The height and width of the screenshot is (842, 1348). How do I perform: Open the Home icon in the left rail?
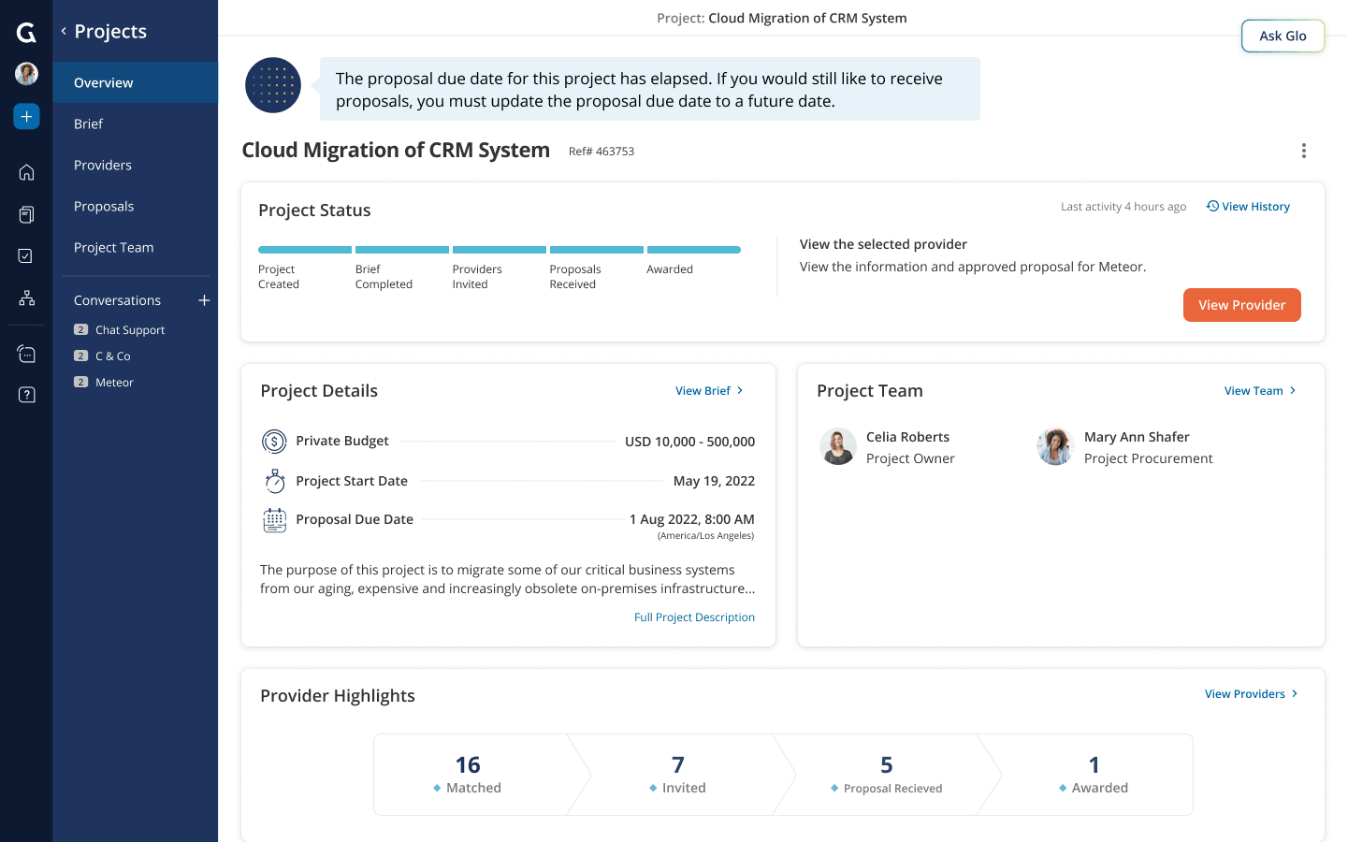pyautogui.click(x=26, y=172)
